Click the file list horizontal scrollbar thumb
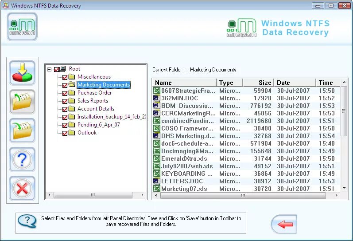Screen dimensions: 353x241 243,195
